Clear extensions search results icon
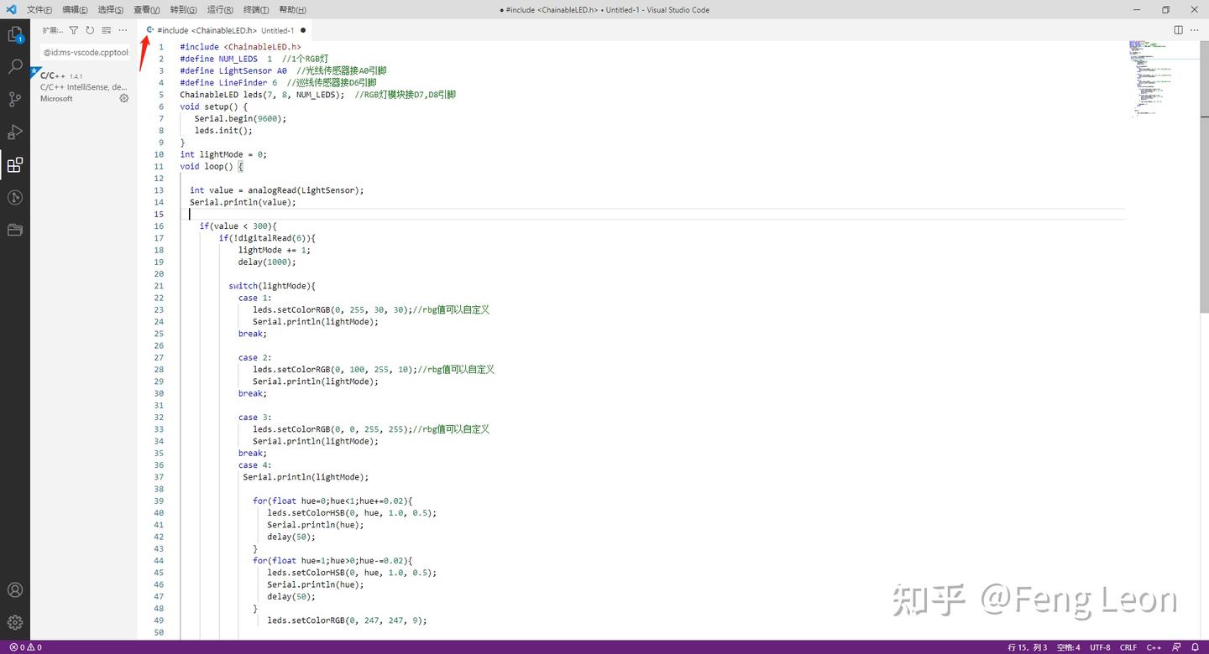The image size is (1209, 654). pos(106,30)
